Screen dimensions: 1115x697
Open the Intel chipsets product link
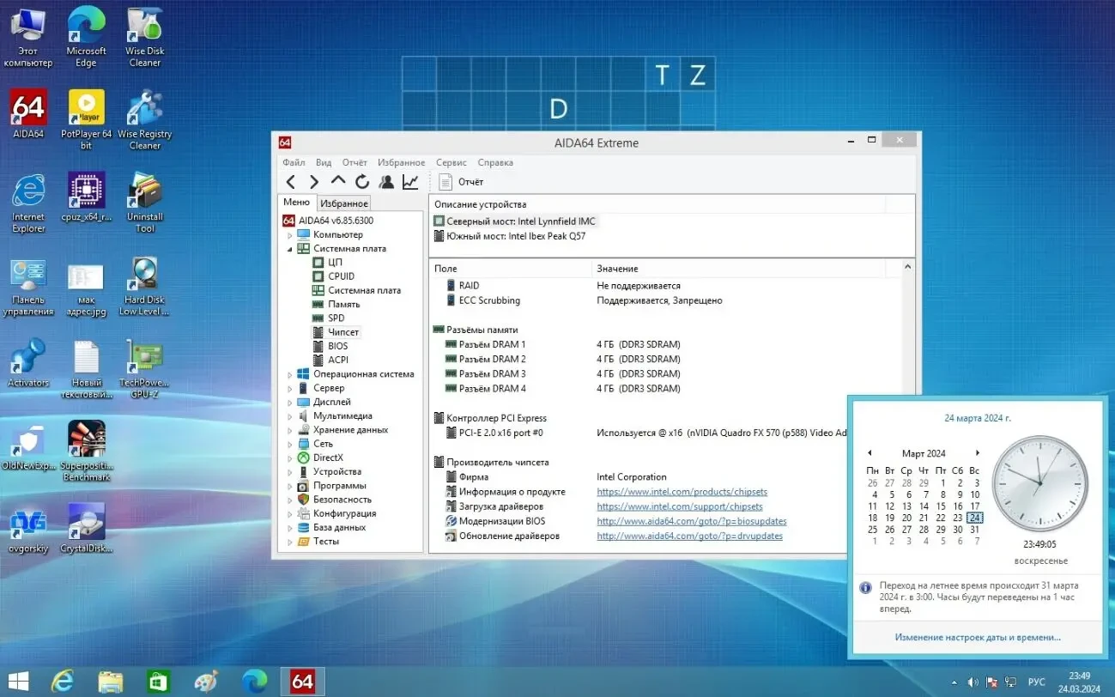pos(681,491)
